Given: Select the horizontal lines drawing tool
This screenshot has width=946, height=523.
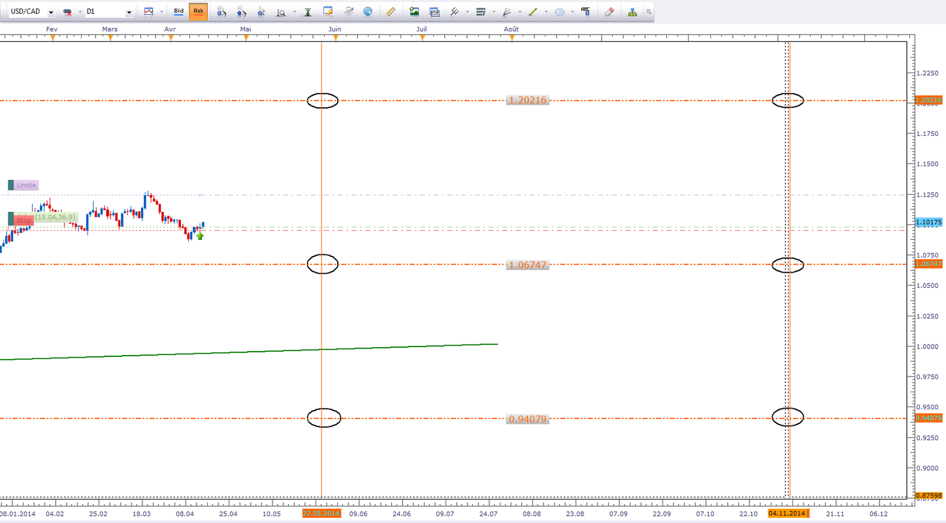Looking at the screenshot, I should pos(481,12).
